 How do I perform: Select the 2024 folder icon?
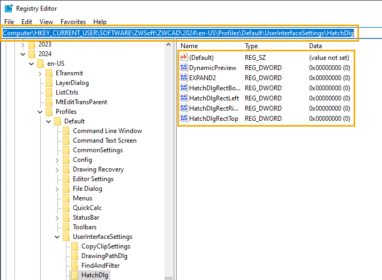(32, 54)
